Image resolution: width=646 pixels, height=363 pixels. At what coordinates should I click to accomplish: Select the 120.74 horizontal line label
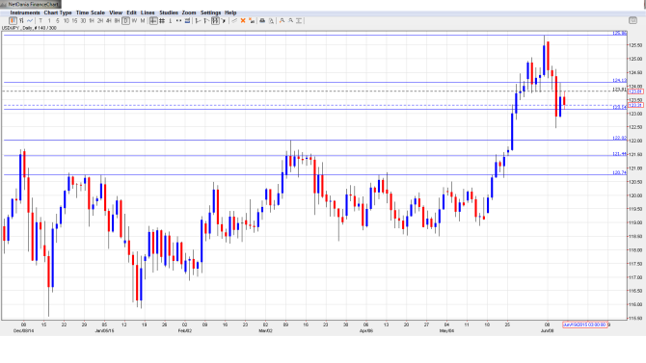click(620, 173)
